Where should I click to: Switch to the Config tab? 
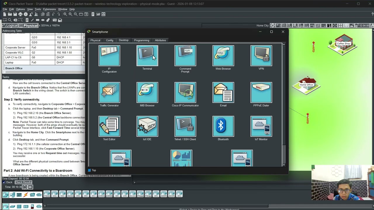(110, 40)
